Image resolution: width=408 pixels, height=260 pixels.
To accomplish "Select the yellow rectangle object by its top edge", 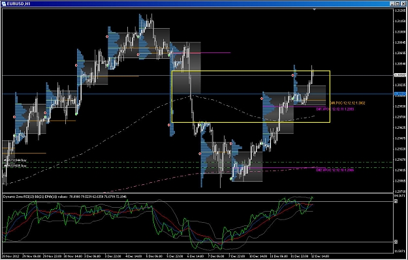I will pyautogui.click(x=251, y=71).
